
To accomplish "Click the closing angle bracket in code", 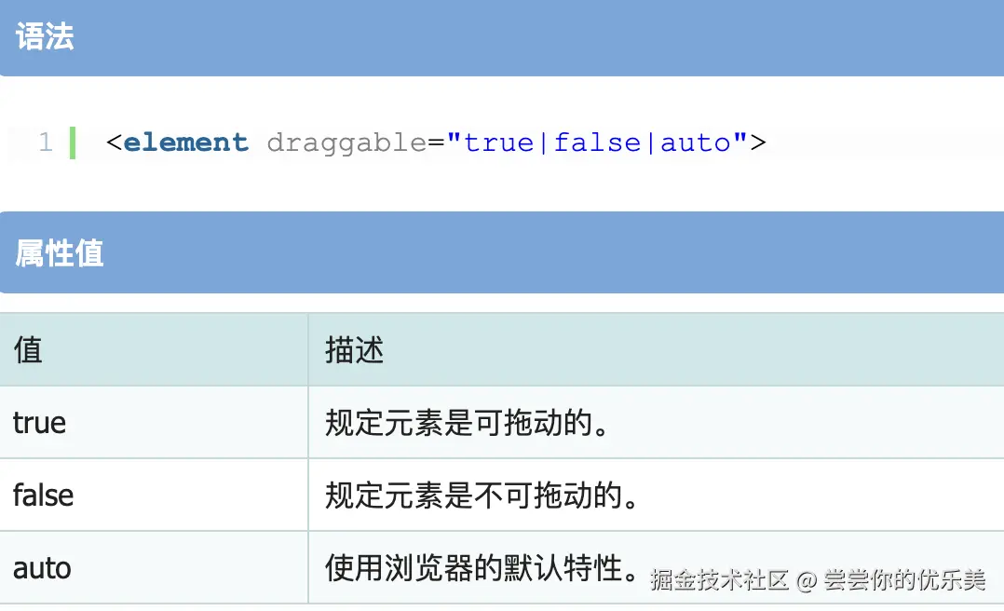I will pyautogui.click(x=758, y=143).
